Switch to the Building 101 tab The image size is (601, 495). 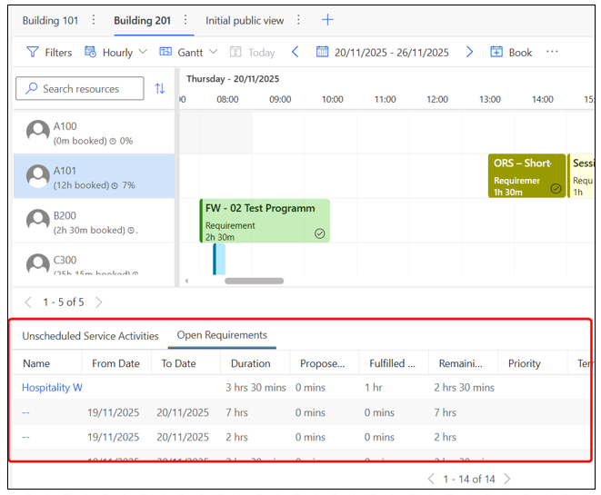tap(51, 20)
